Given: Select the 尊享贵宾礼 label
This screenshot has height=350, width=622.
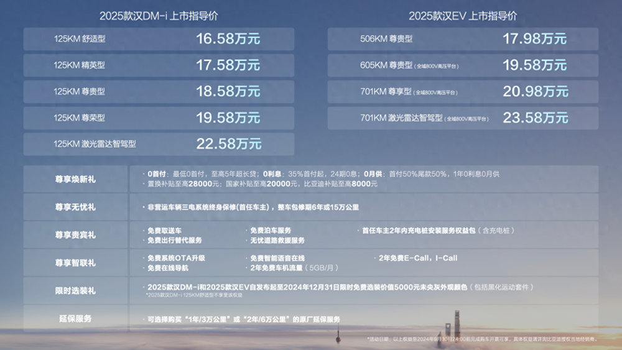Looking at the screenshot, I should [75, 235].
